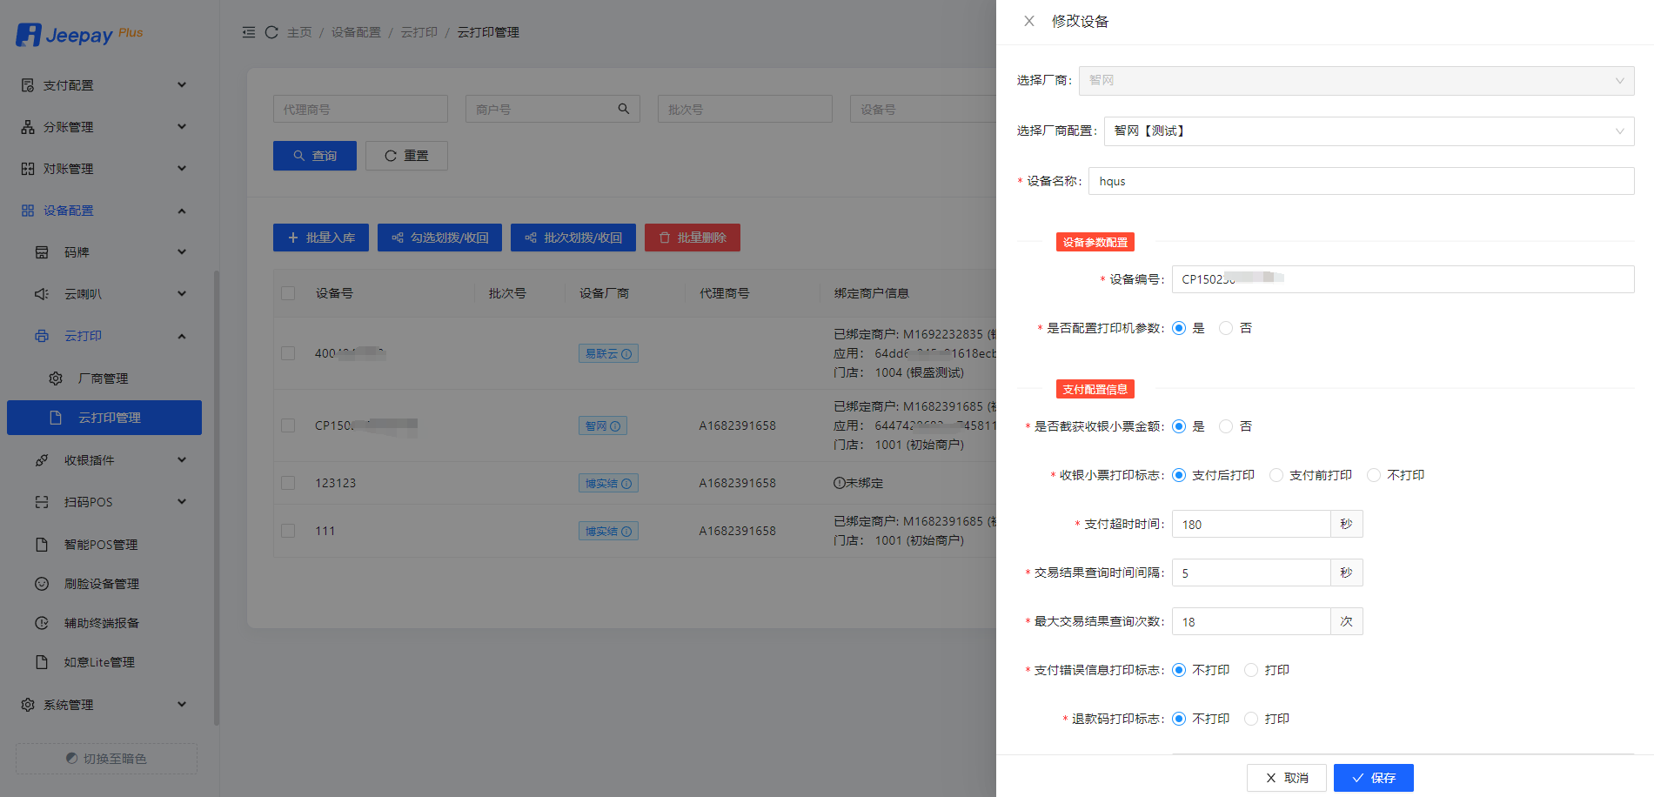
Task: Click the 厂商管理 gear icon
Action: (56, 378)
